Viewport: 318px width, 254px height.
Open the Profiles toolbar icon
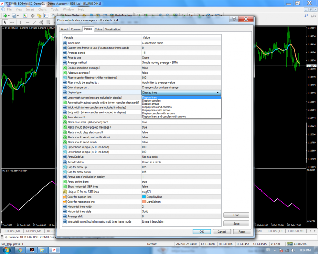[x=14, y=16]
